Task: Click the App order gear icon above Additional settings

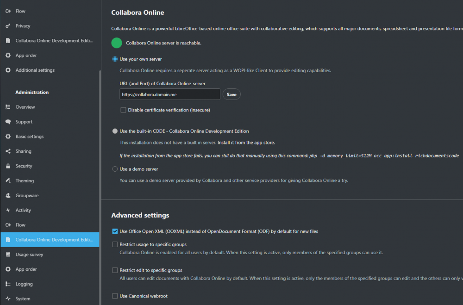Action: coord(8,55)
